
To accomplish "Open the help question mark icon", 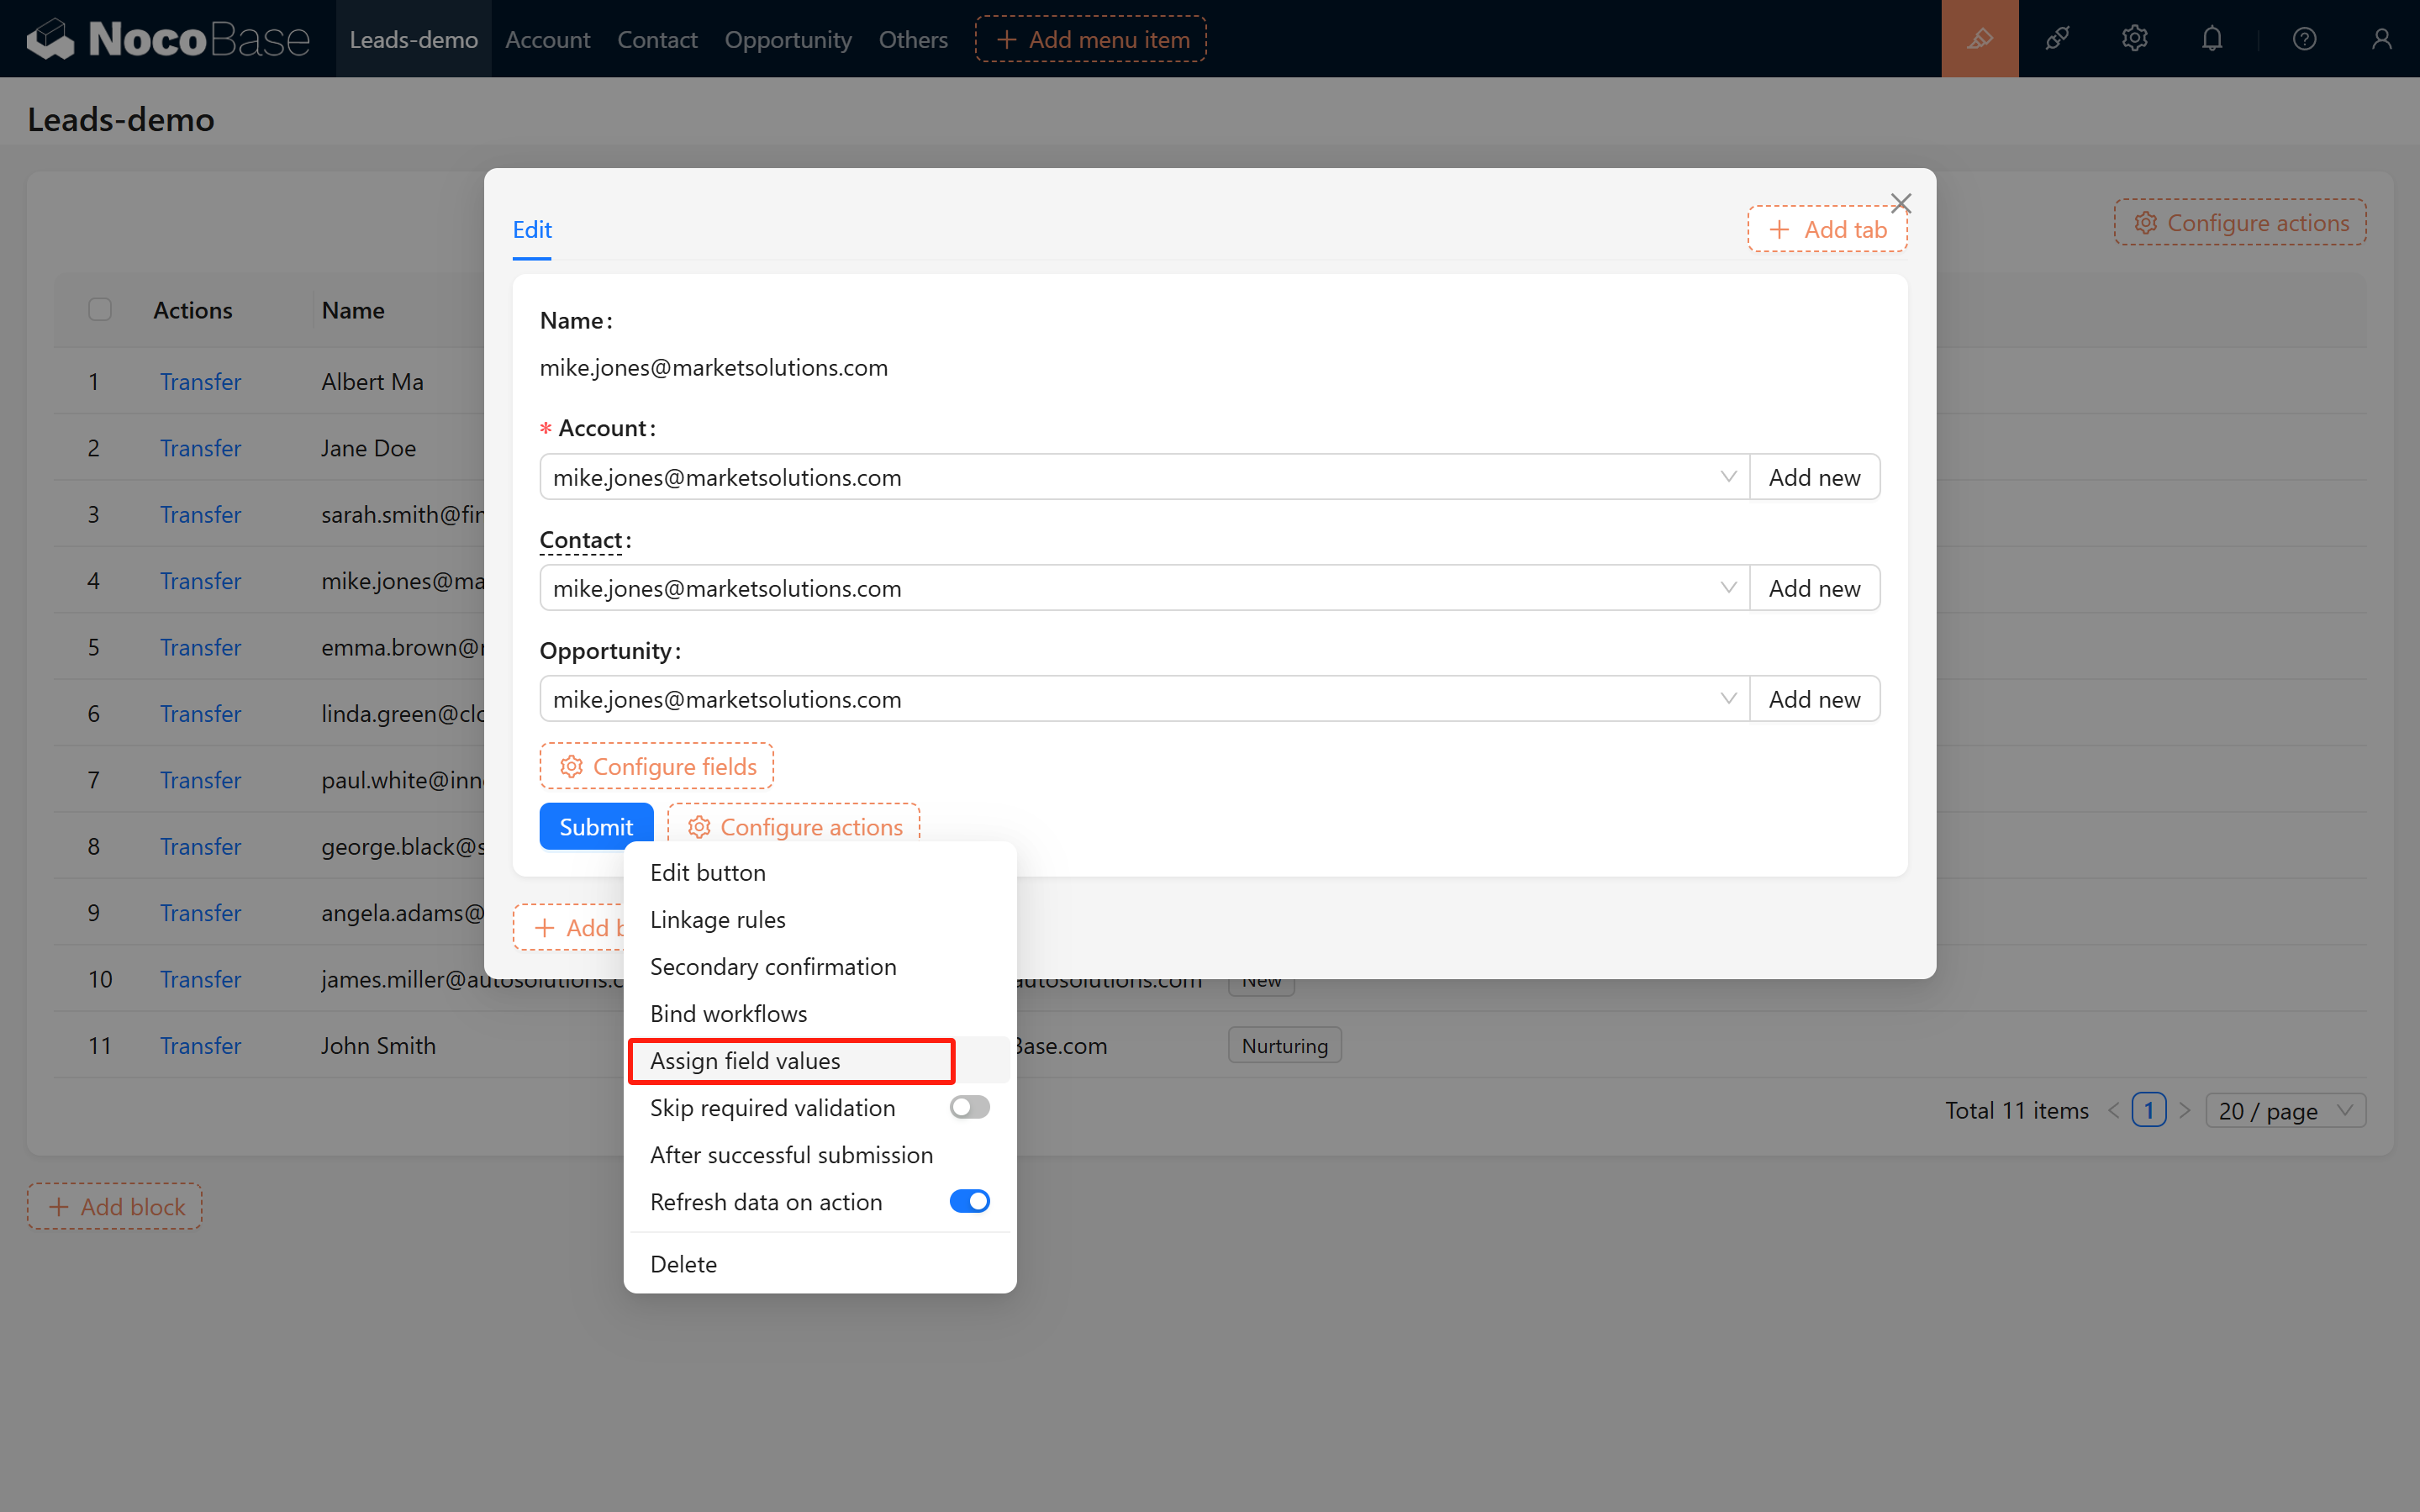I will point(2304,39).
